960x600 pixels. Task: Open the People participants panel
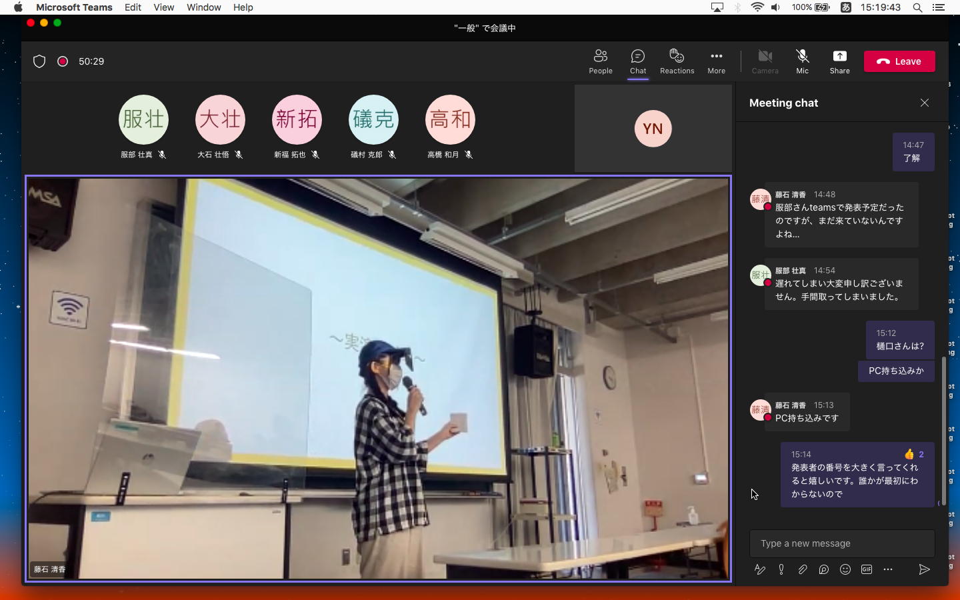click(x=600, y=61)
